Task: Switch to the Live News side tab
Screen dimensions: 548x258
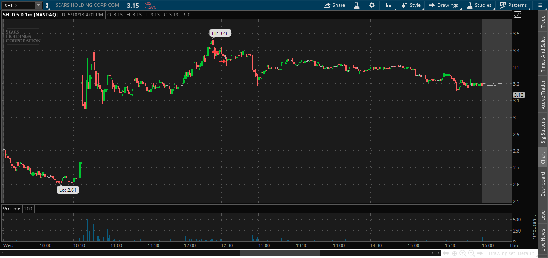Action: click(543, 239)
